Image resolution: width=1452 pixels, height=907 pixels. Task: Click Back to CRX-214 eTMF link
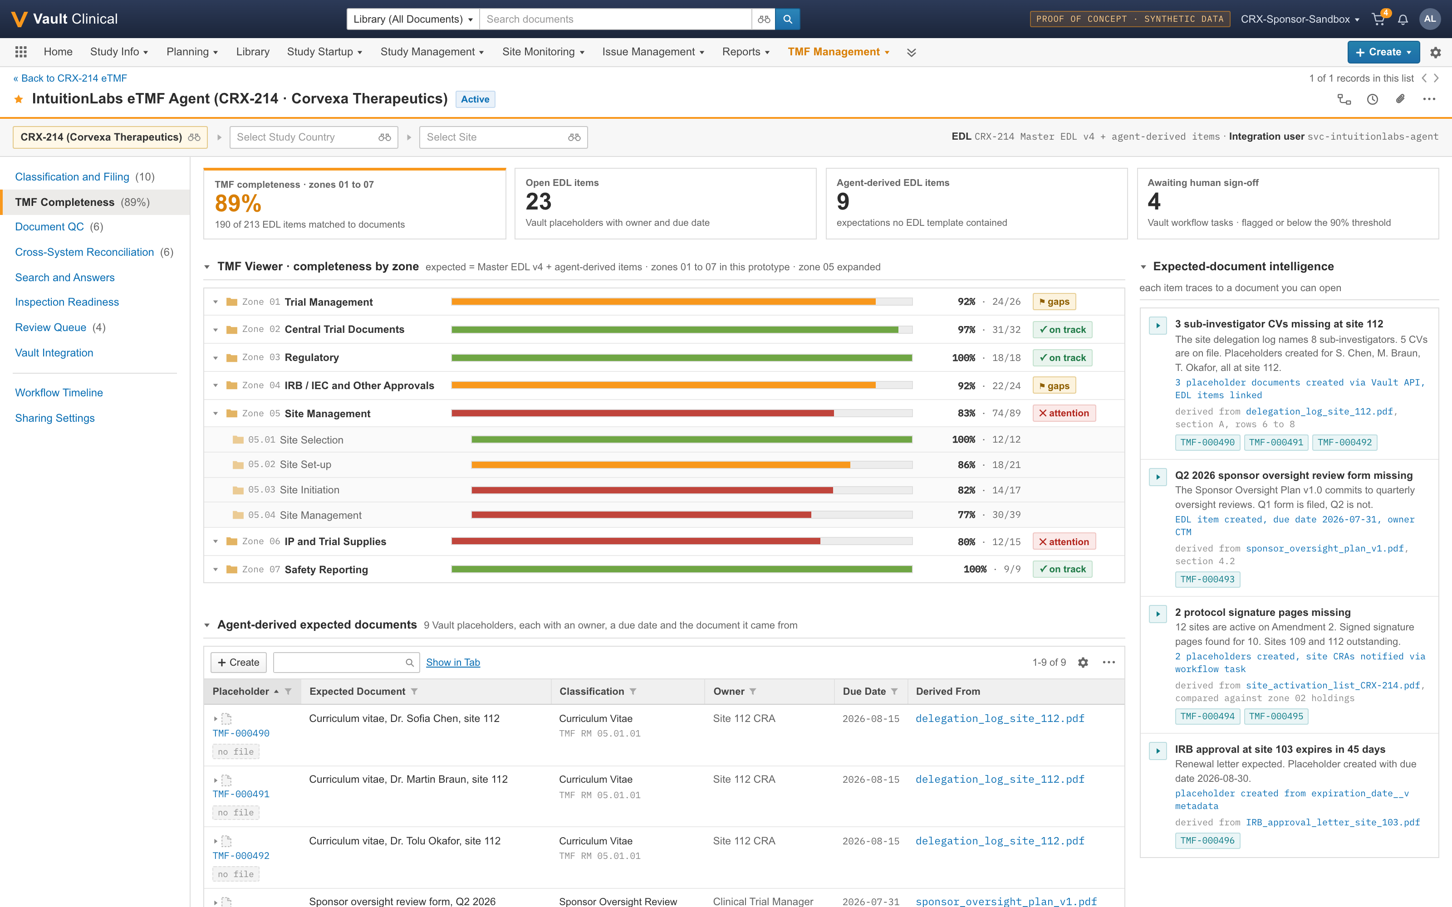70,78
